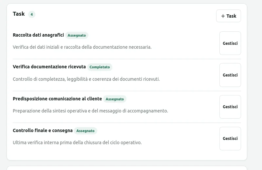Image resolution: width=262 pixels, height=170 pixels.
Task: Click Assegnato badge beside Raccolta dati anagrafici
Action: tap(77, 35)
